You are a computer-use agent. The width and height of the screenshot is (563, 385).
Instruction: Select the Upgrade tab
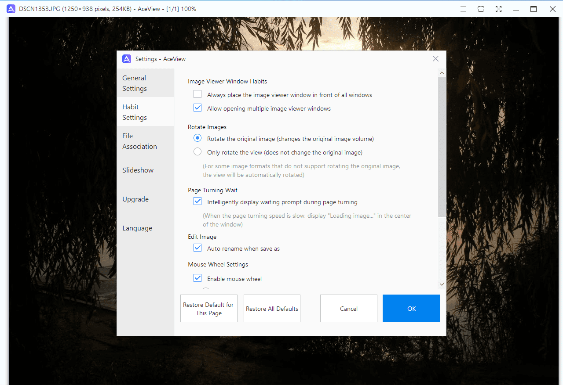(146, 199)
